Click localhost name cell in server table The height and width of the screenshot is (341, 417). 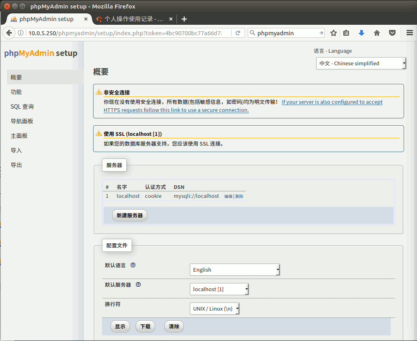click(x=128, y=196)
